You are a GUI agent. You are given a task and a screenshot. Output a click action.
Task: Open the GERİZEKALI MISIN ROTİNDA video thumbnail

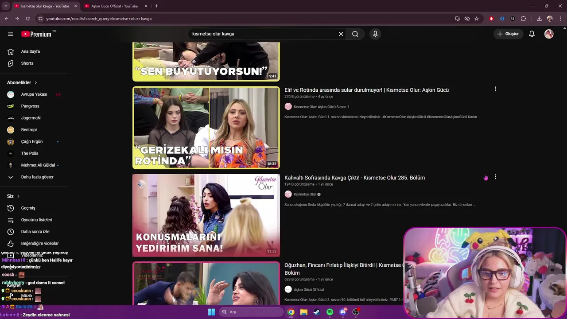(206, 128)
